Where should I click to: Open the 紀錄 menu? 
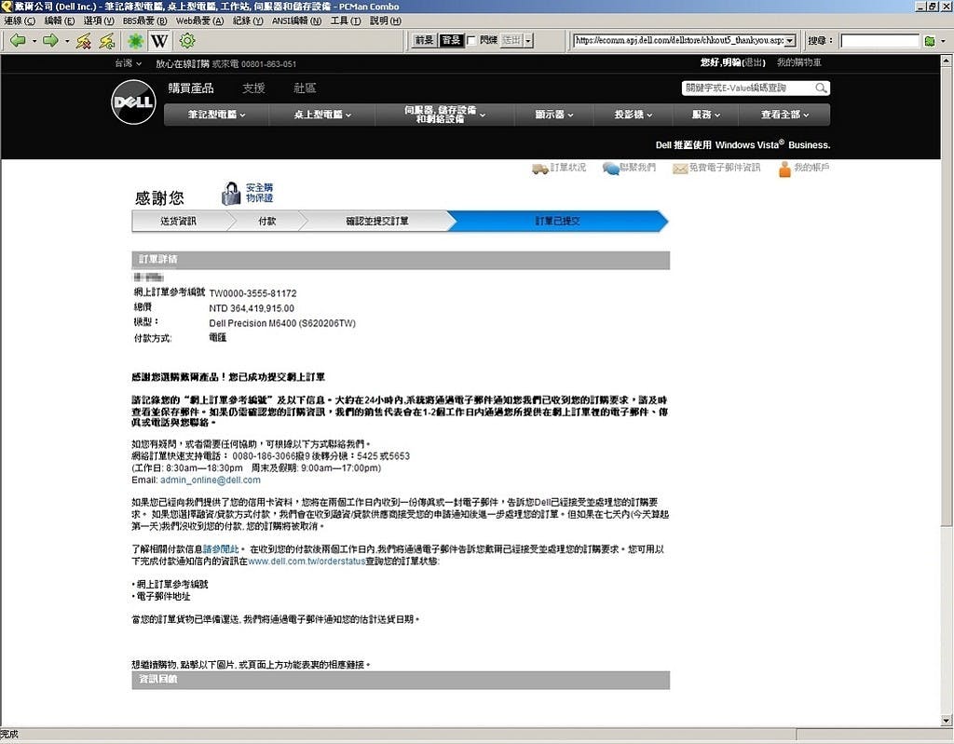[248, 20]
